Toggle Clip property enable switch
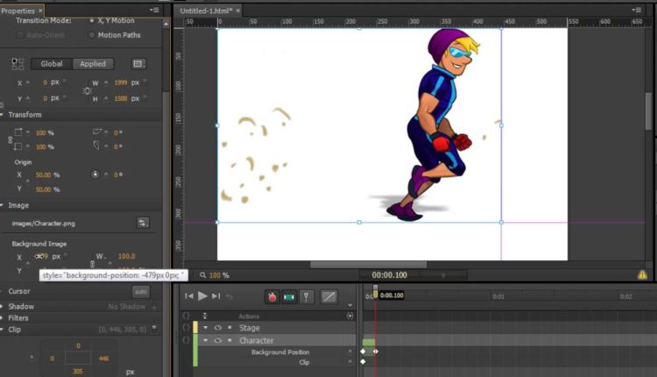657x377 pixels. tap(154, 328)
